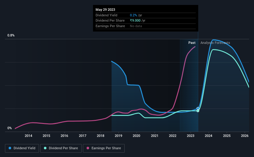Viewport: 254px width, 157px height.
Task: Click the Past region label
Action: [192, 43]
